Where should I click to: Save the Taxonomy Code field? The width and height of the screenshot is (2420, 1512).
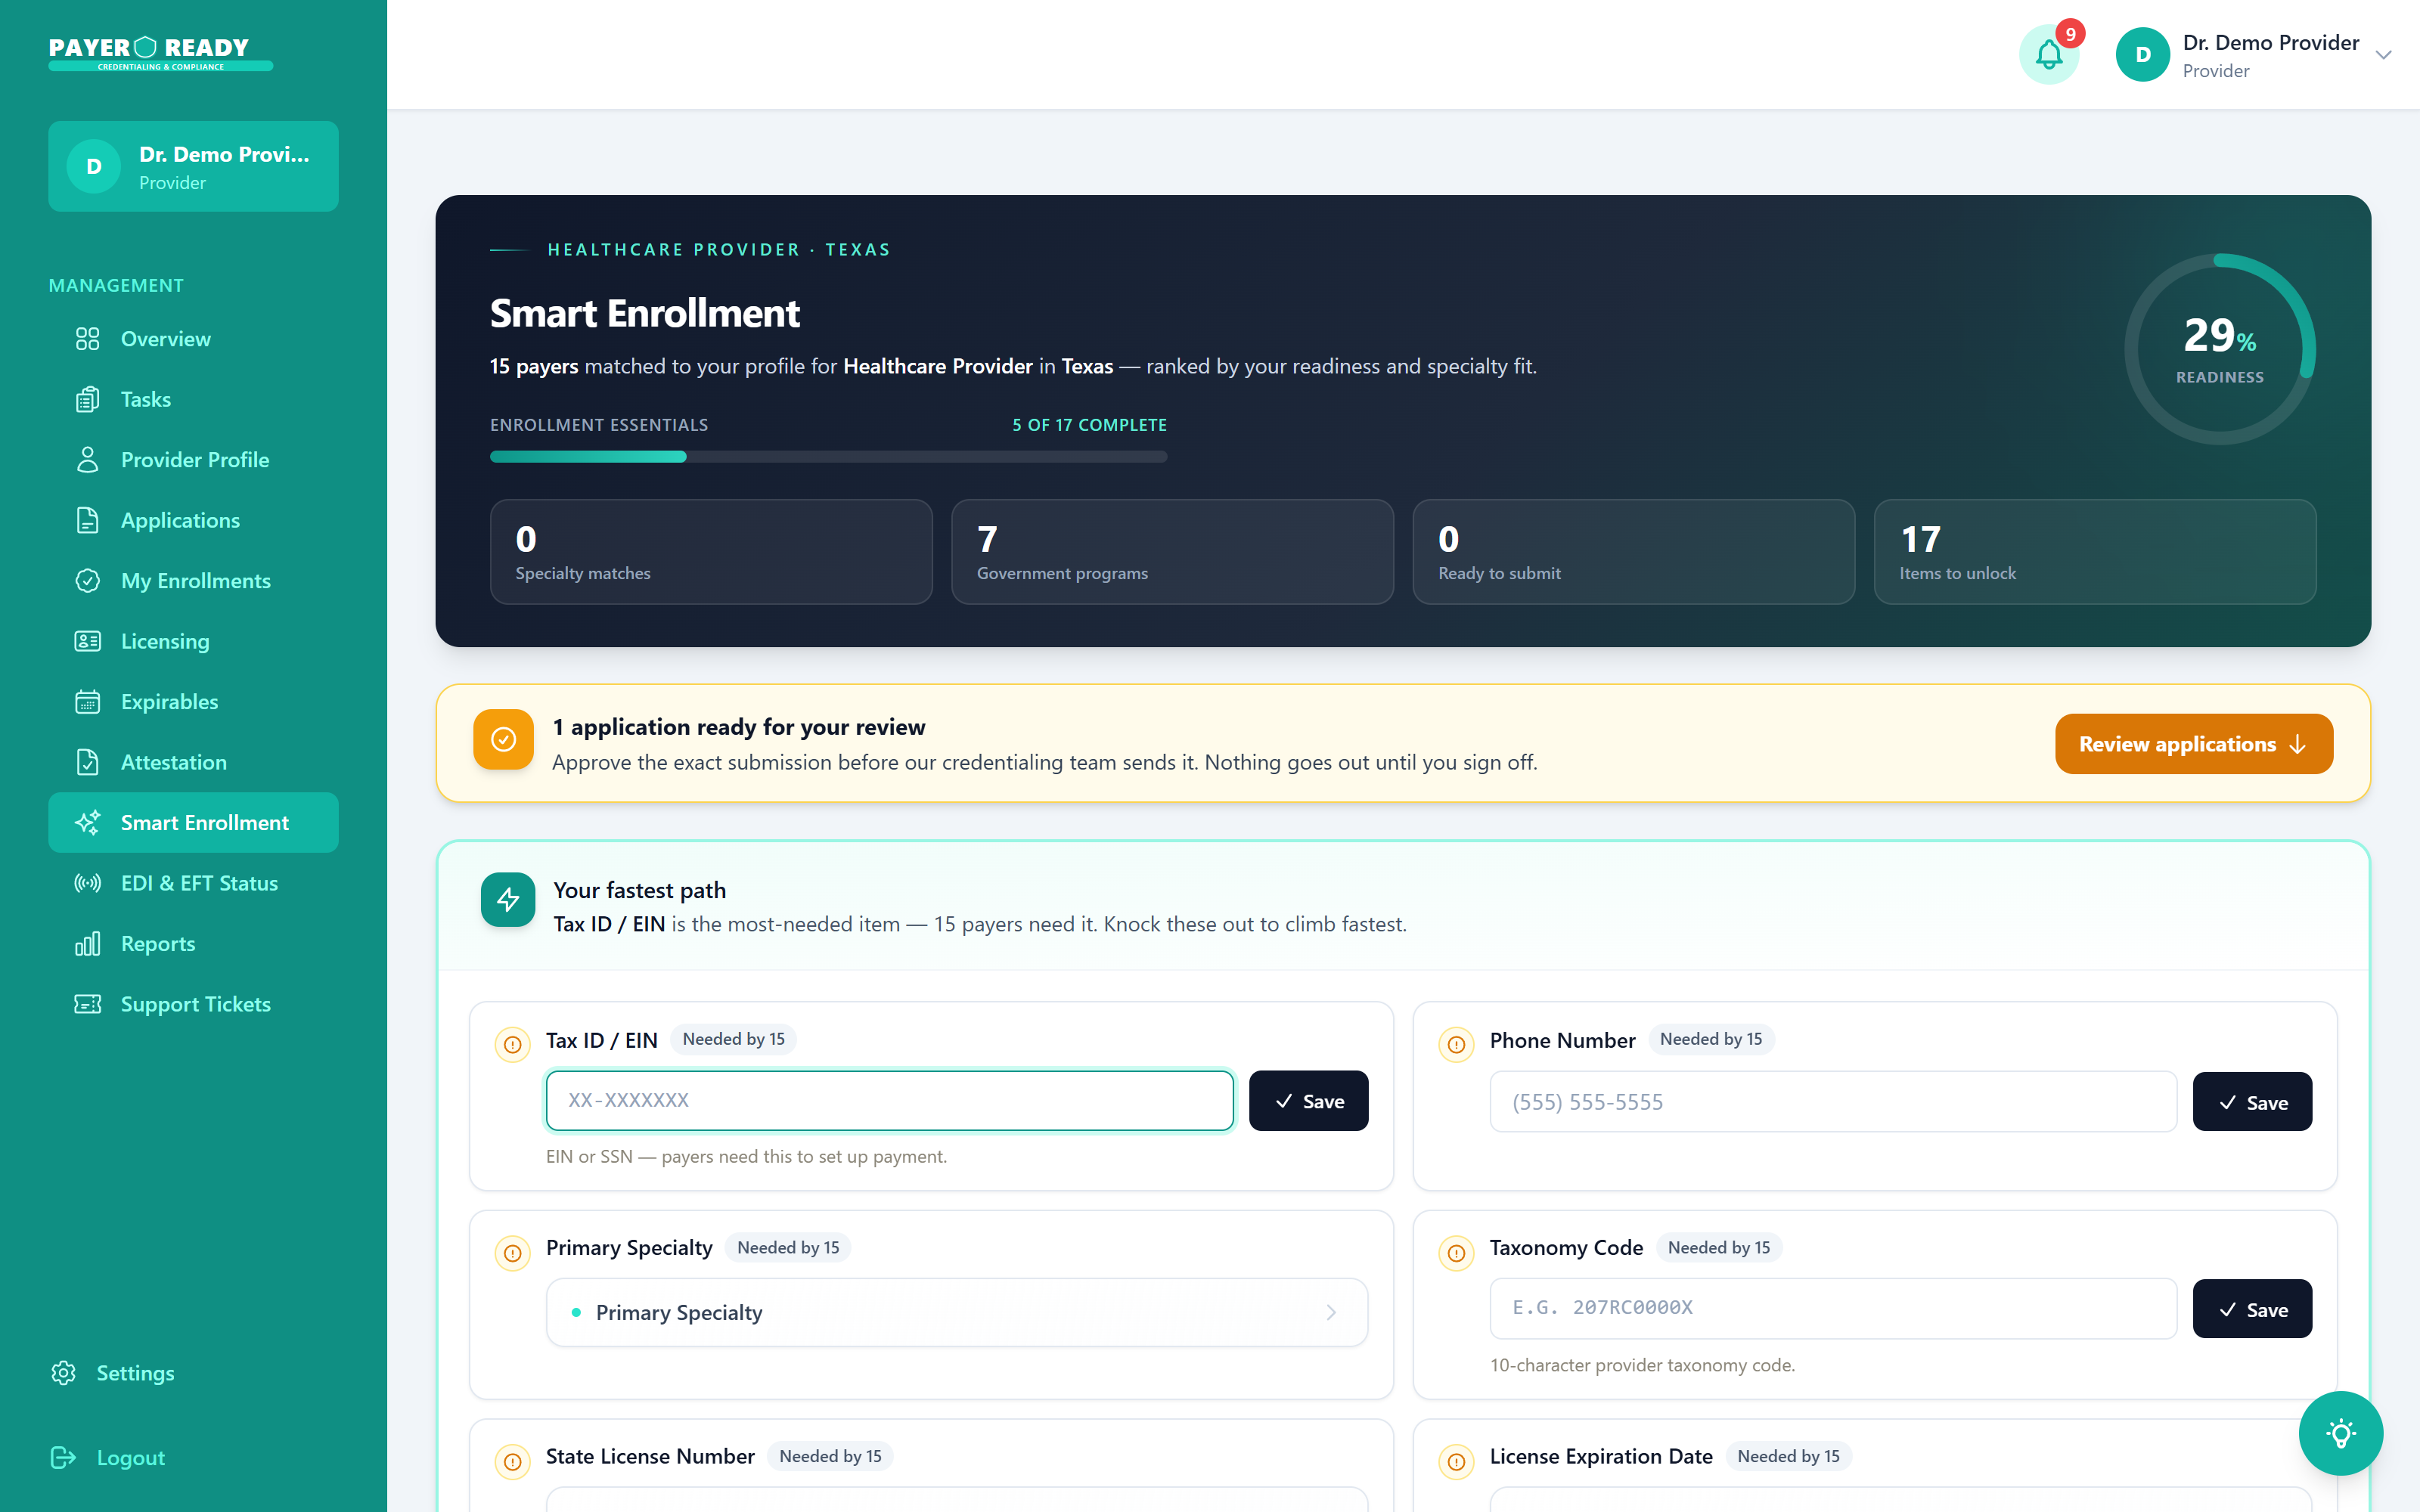(x=2252, y=1309)
